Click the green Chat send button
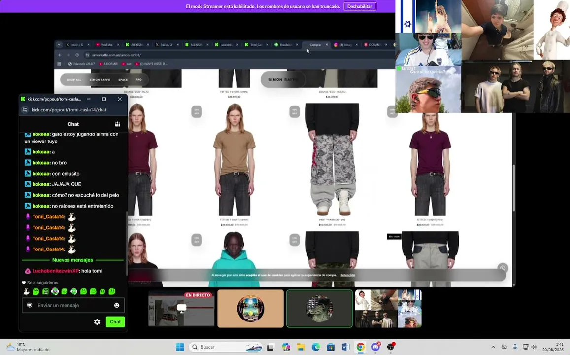 point(115,322)
